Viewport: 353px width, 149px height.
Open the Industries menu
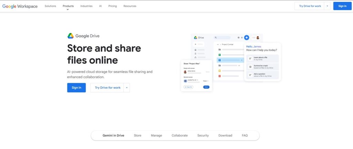point(86,6)
